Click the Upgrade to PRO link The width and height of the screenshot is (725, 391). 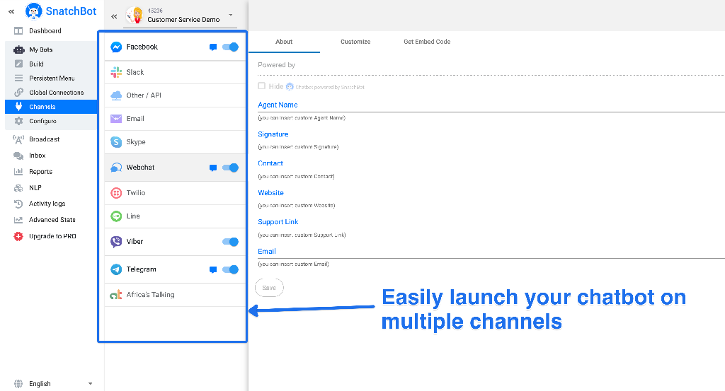pos(52,236)
